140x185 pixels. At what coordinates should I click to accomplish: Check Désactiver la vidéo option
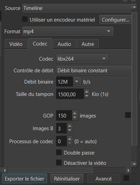59,163
